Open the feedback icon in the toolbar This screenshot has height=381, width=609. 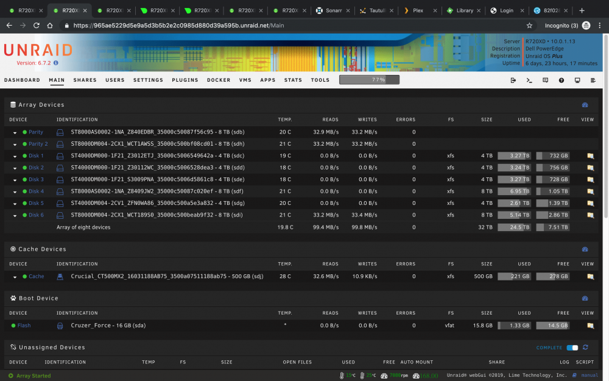coord(545,80)
